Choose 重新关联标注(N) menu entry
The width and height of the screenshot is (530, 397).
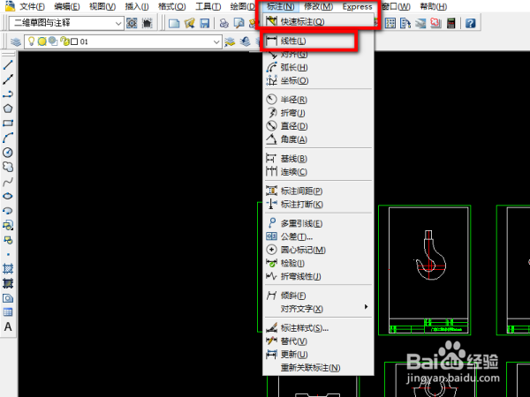pyautogui.click(x=318, y=367)
